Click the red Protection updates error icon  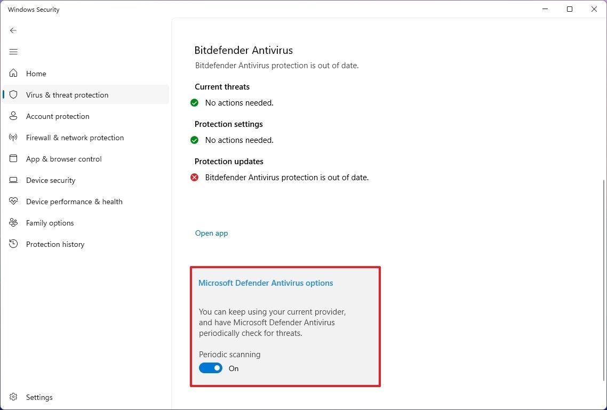tap(194, 177)
